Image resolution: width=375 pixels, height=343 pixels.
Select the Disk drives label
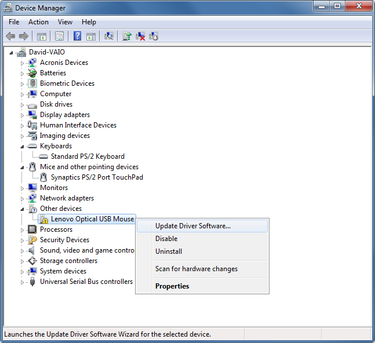click(x=56, y=104)
